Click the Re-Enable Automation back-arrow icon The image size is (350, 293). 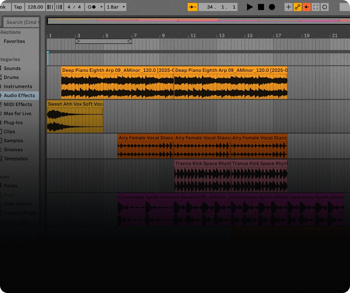(307, 7)
